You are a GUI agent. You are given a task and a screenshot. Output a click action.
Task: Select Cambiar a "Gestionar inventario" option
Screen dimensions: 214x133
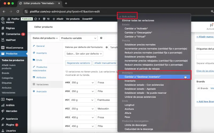coord(154,77)
